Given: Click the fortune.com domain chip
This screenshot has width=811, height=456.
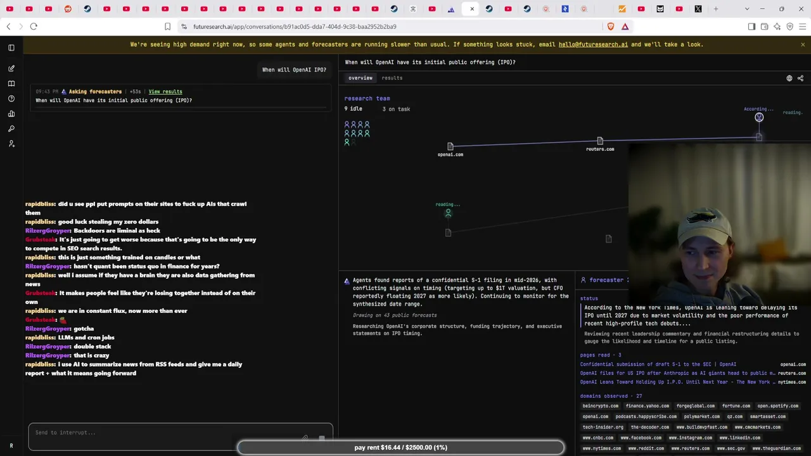Looking at the screenshot, I should [736, 406].
